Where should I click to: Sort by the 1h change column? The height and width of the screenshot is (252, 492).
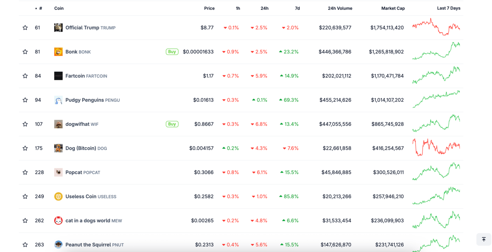pyautogui.click(x=238, y=8)
